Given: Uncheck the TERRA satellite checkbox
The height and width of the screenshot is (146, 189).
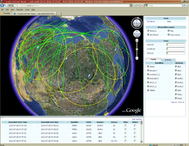Looking at the screenshot, I should pos(148,90).
